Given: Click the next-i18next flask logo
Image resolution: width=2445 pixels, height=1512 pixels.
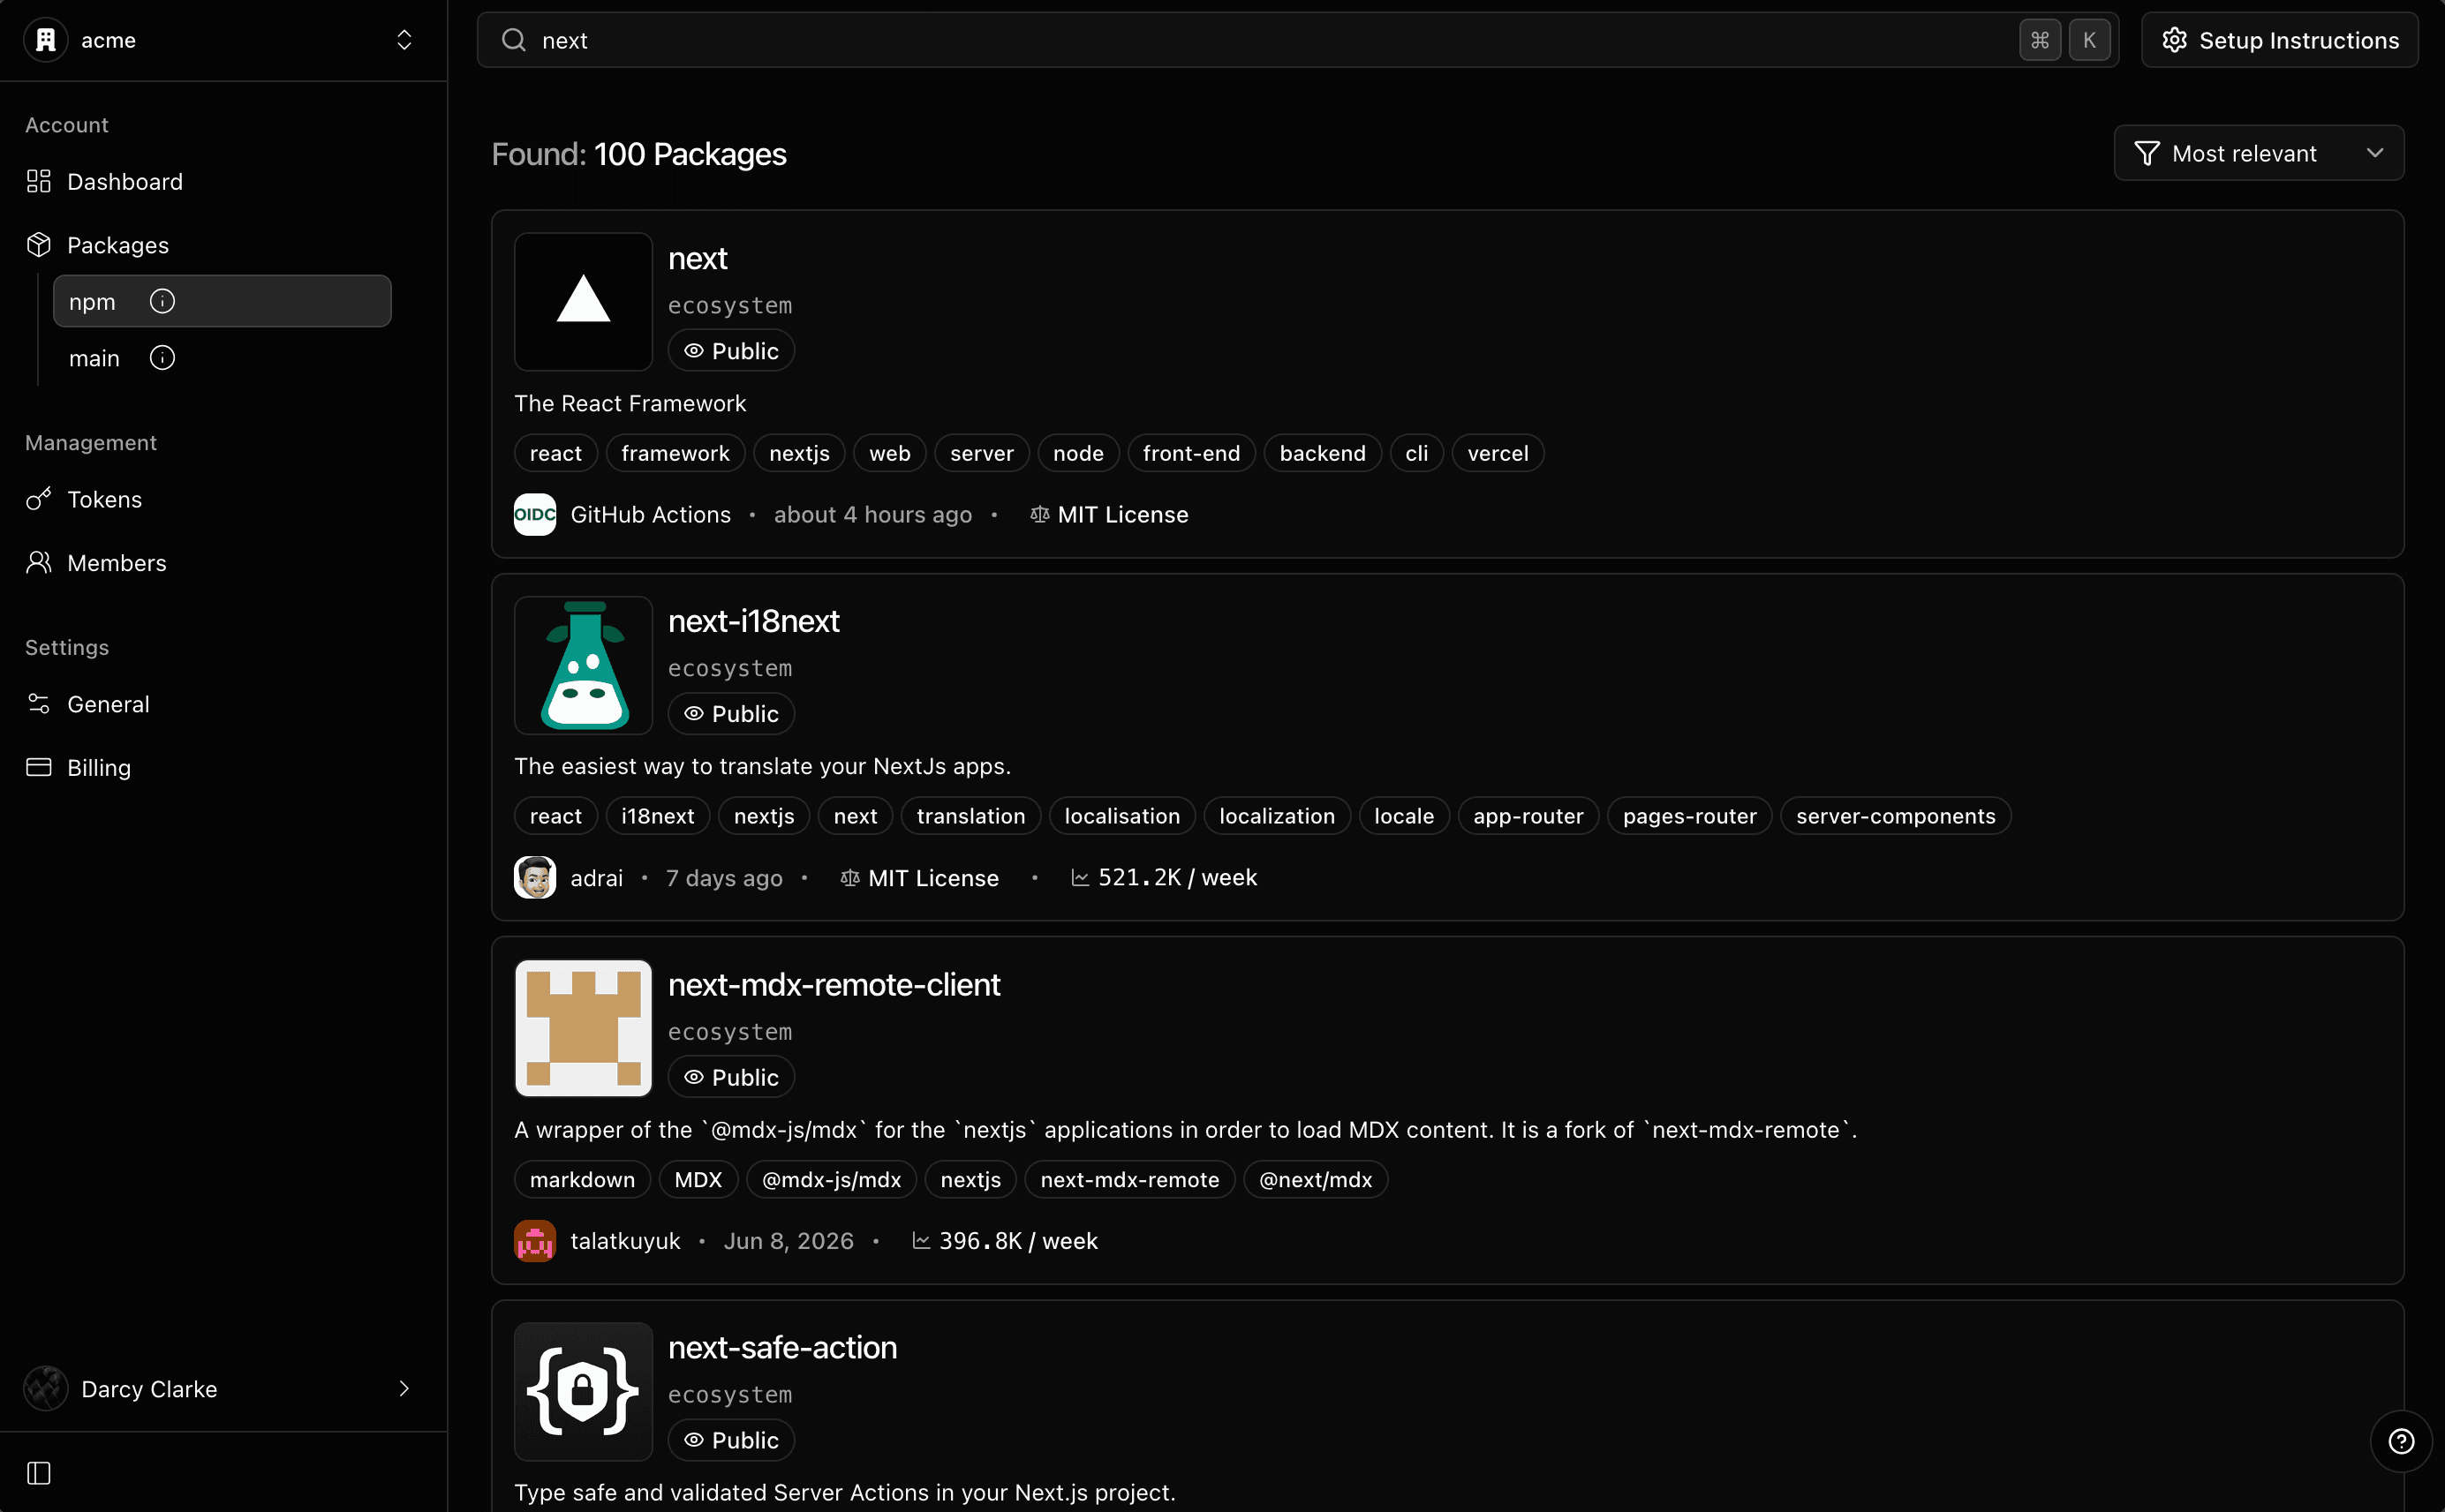Looking at the screenshot, I should [x=584, y=665].
